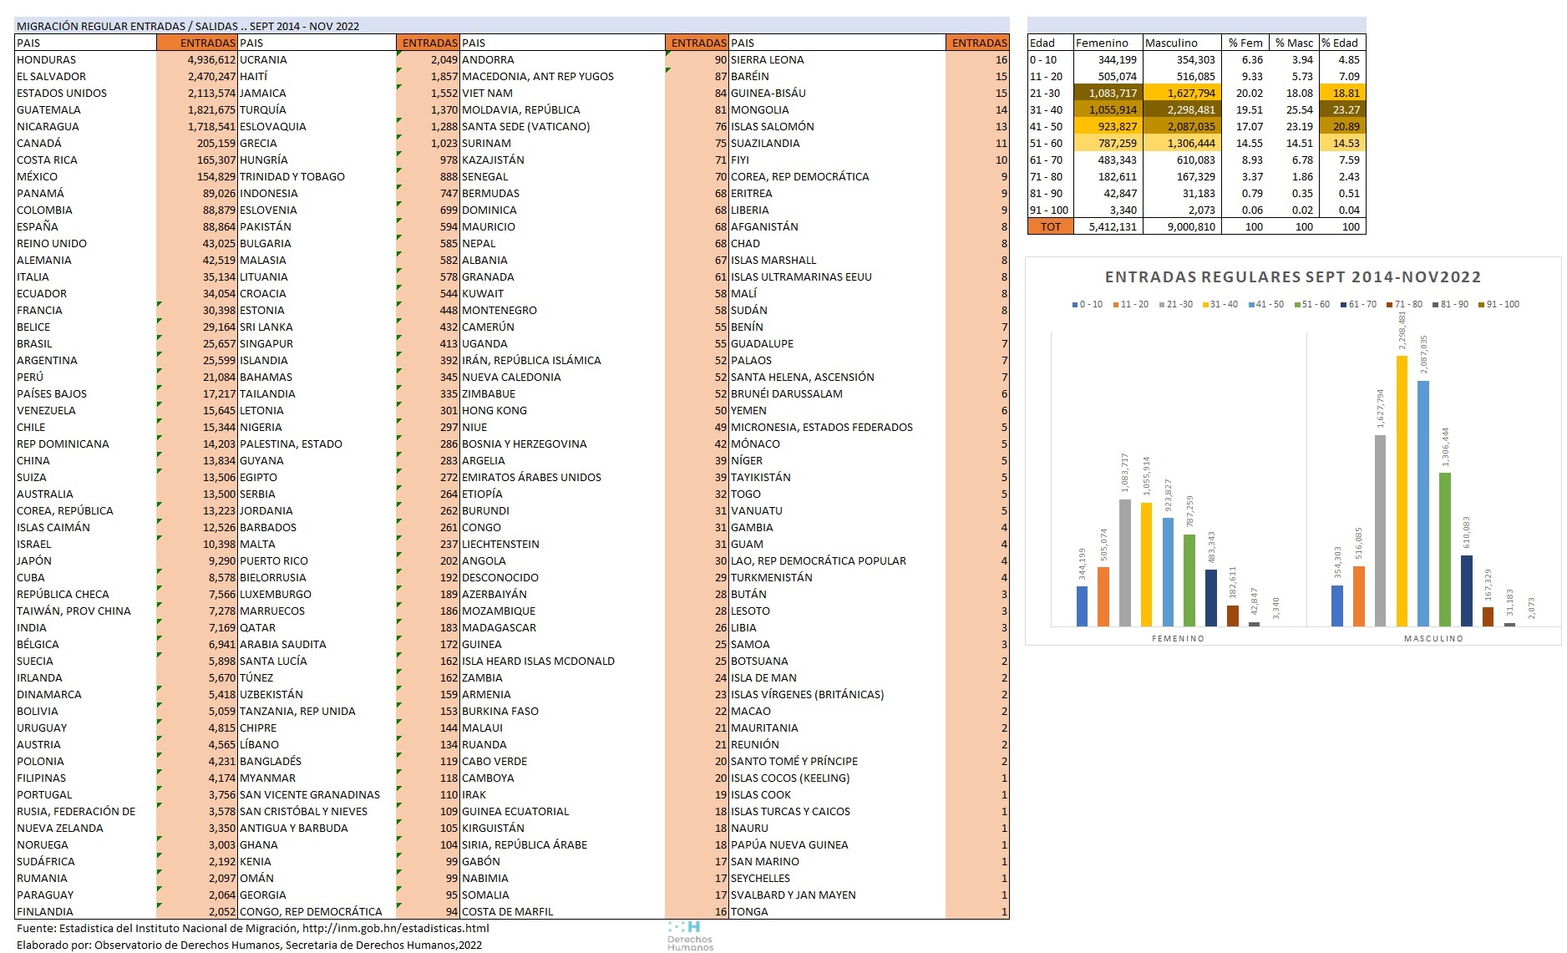Click the green error indicator on UCRANIA's value
This screenshot has width=1567, height=953.
[399, 54]
